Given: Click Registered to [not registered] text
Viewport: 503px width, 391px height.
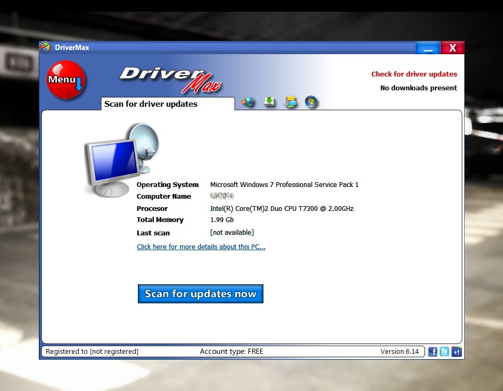Looking at the screenshot, I should [92, 351].
